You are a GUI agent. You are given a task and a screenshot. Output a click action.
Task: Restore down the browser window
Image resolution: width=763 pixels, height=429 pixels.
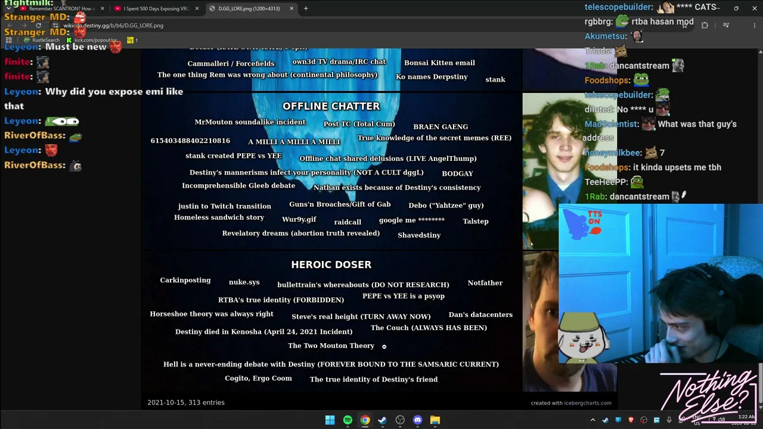point(736,8)
